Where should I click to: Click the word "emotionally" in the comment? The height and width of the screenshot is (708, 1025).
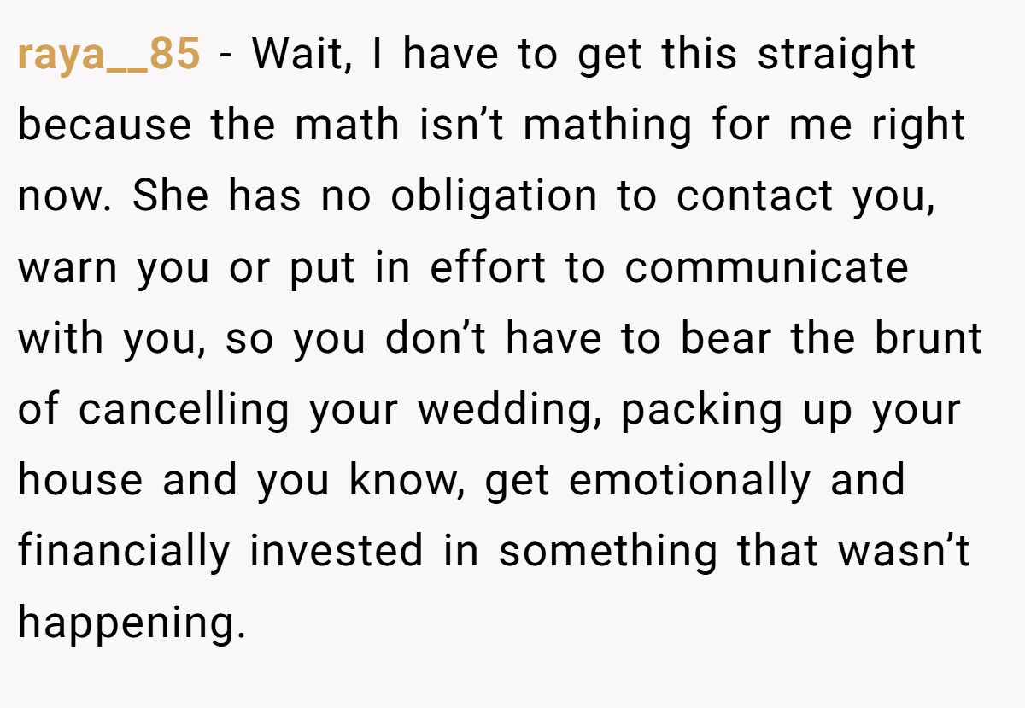point(689,480)
